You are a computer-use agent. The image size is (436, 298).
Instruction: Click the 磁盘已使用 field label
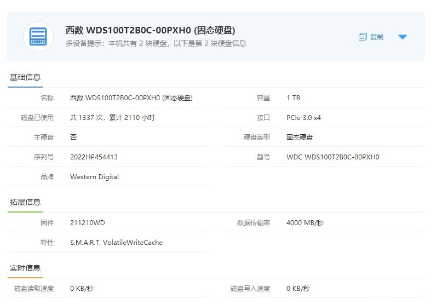[37, 118]
